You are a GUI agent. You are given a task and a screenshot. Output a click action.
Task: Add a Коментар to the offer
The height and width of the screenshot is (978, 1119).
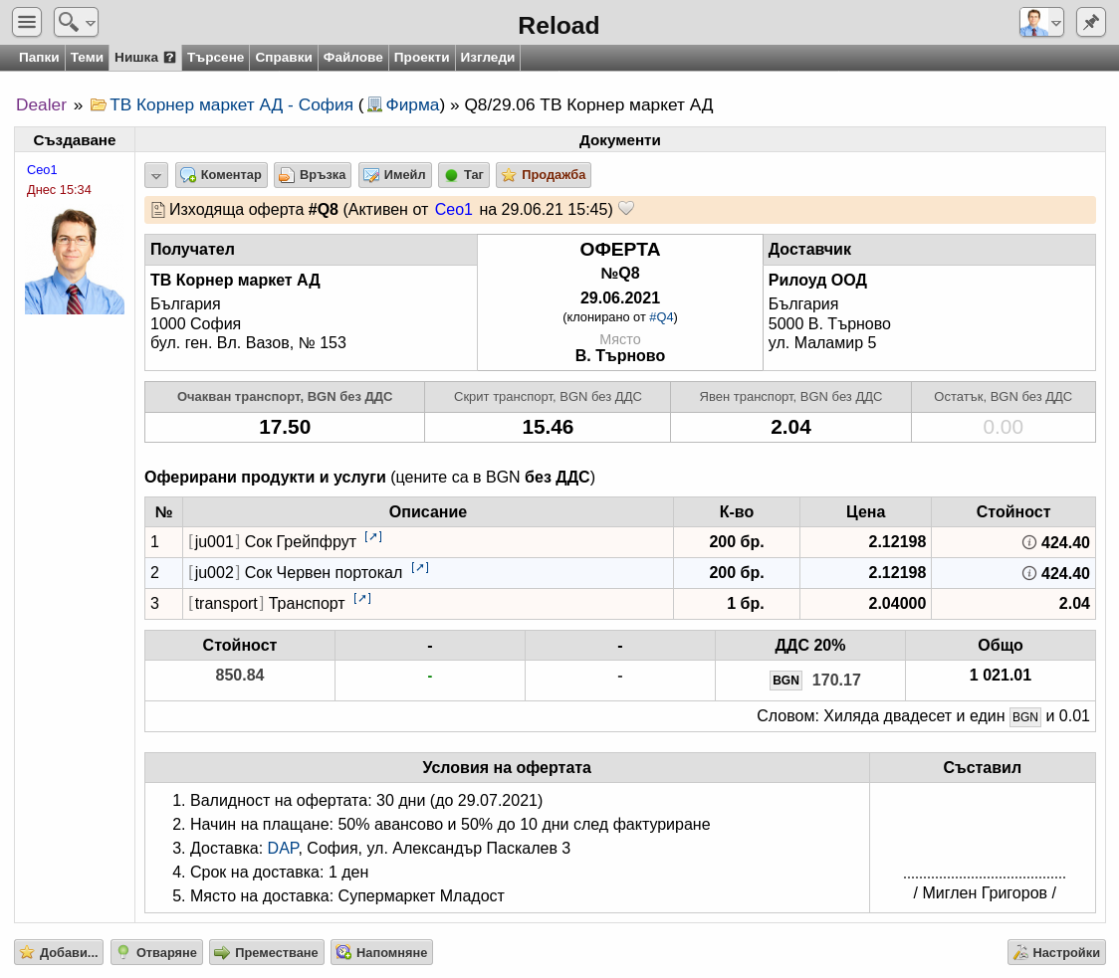[x=221, y=175]
